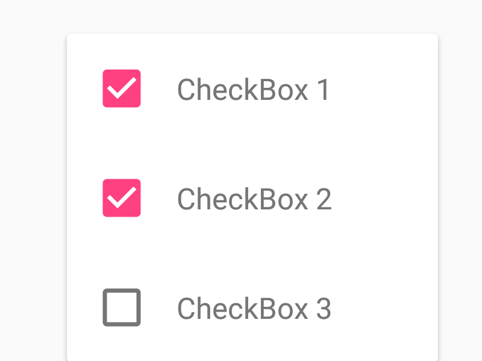Select the CheckBox 3 label text
Viewport: 482px width, 361px height.
(253, 308)
